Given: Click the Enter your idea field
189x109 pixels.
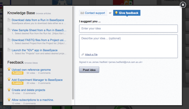Looking at the screenshot, I should point(128,28).
